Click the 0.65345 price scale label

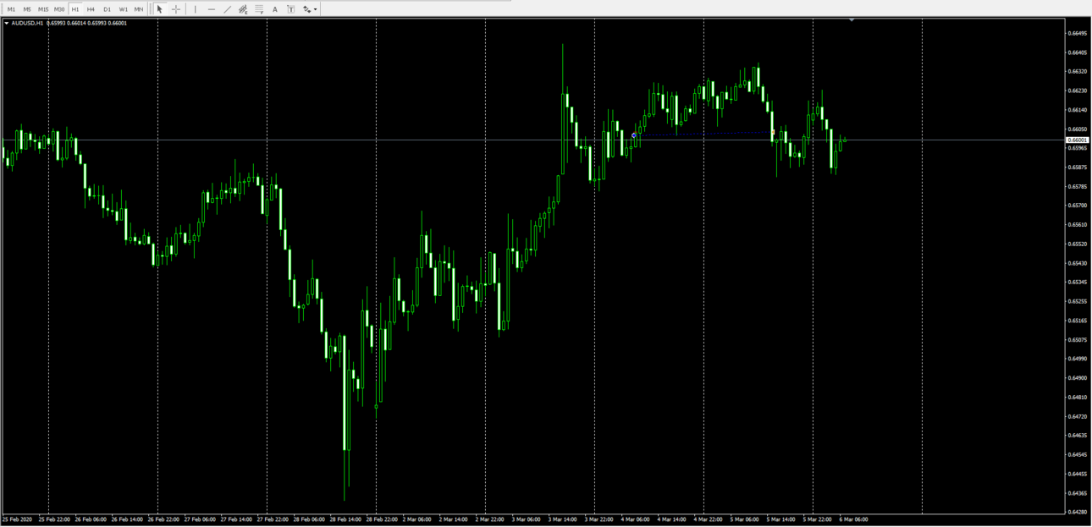point(1078,283)
